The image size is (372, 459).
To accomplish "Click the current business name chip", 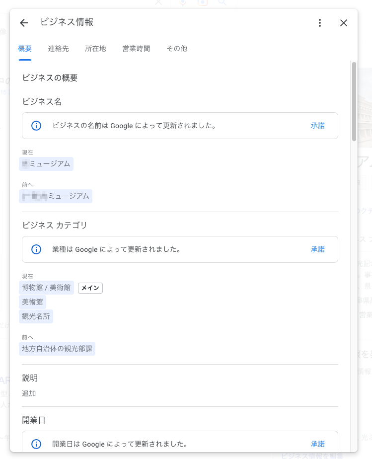I will pyautogui.click(x=46, y=164).
